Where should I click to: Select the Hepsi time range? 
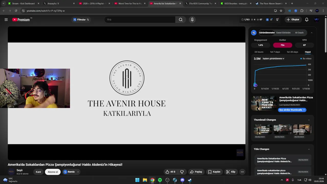(x=308, y=52)
